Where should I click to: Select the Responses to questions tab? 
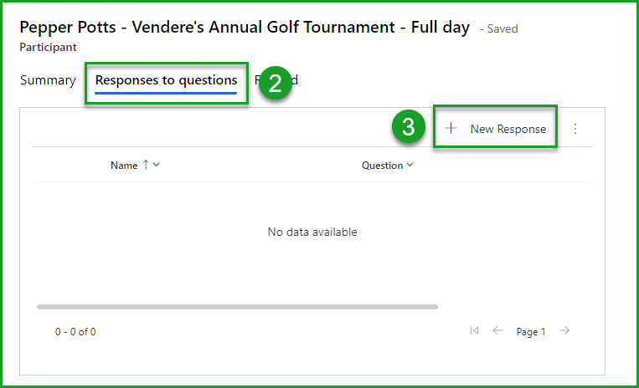pyautogui.click(x=166, y=80)
